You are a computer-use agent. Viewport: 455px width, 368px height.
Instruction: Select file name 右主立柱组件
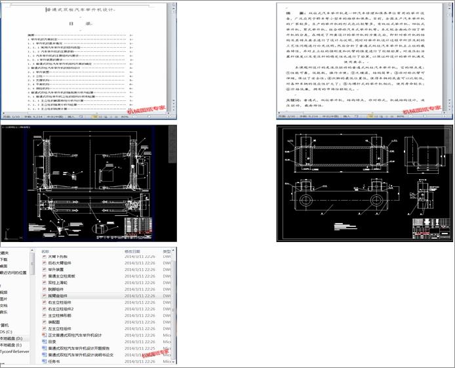tap(60, 302)
